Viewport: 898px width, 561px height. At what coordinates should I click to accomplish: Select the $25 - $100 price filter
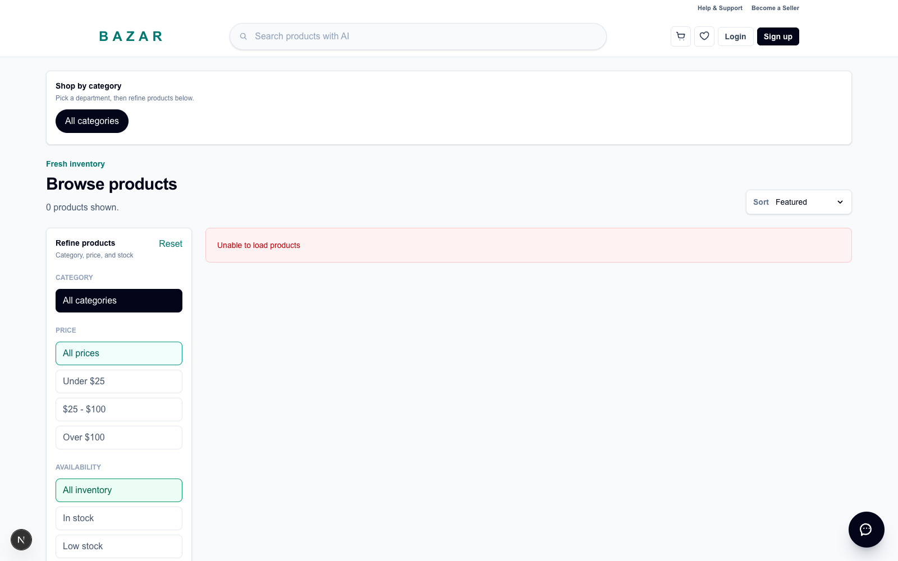coord(119,410)
